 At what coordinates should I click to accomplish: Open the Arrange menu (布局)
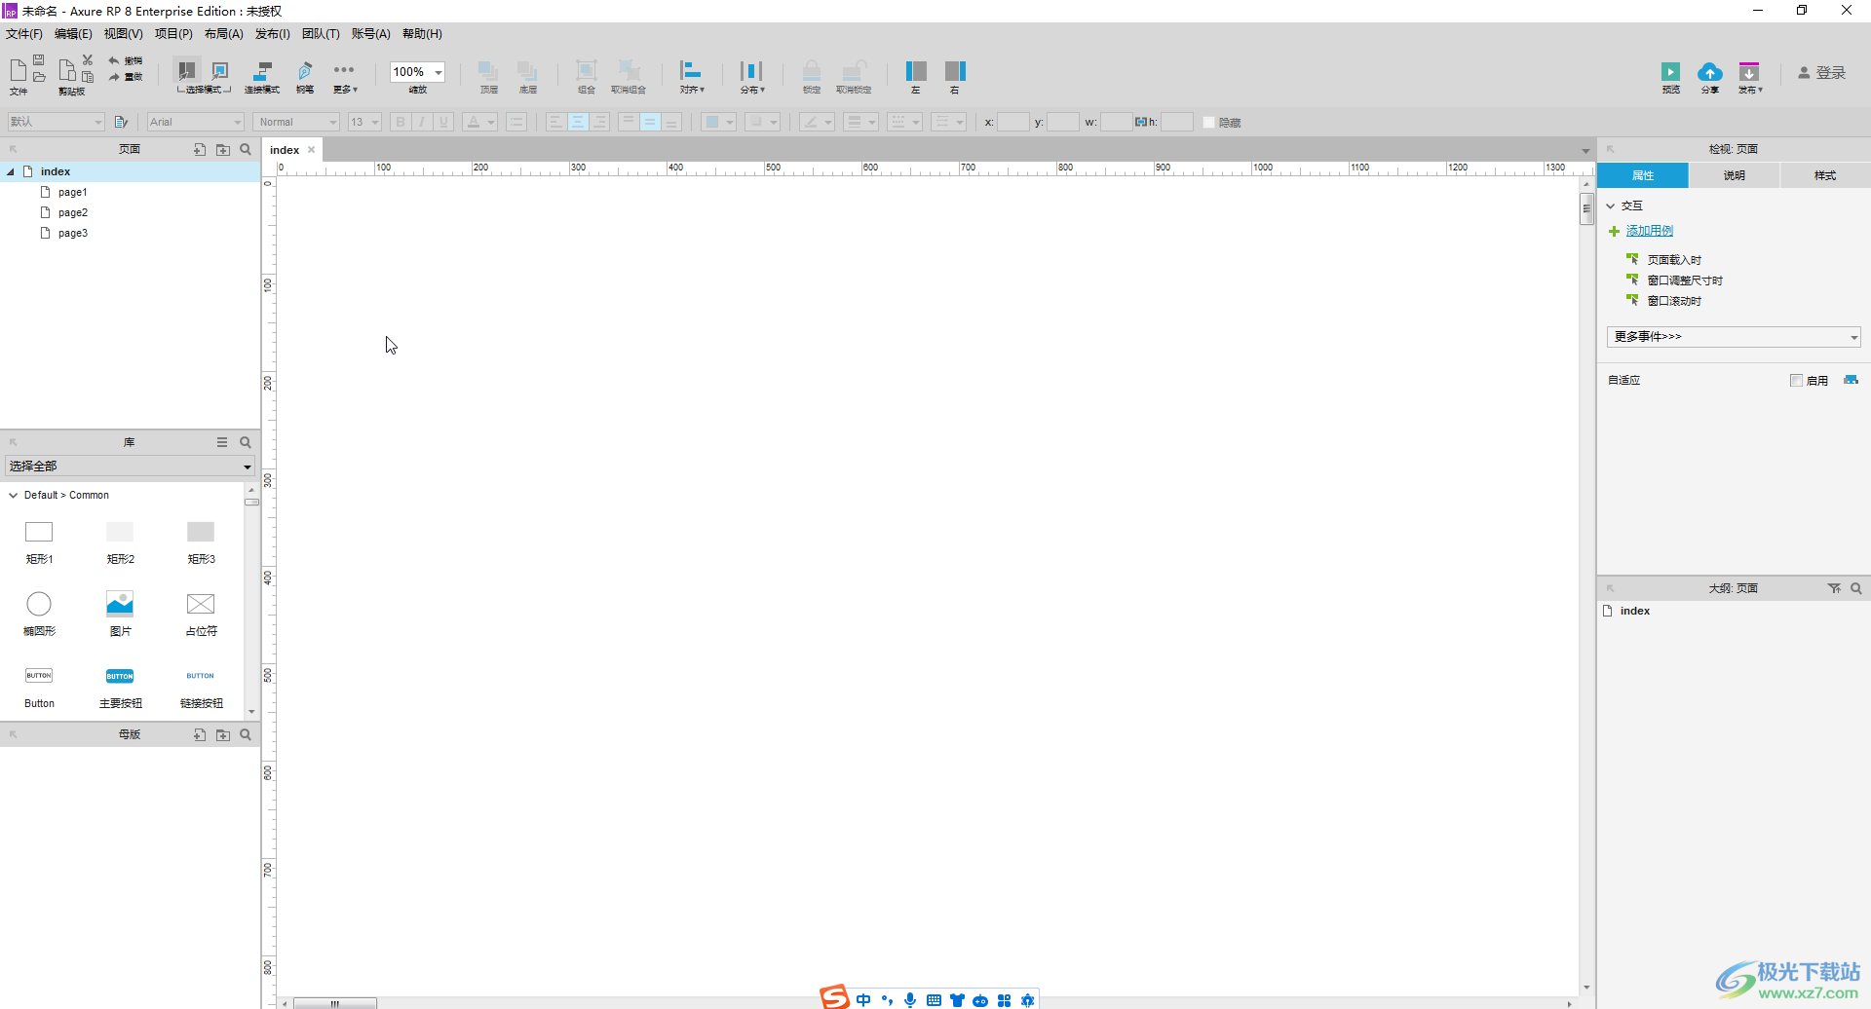224,34
